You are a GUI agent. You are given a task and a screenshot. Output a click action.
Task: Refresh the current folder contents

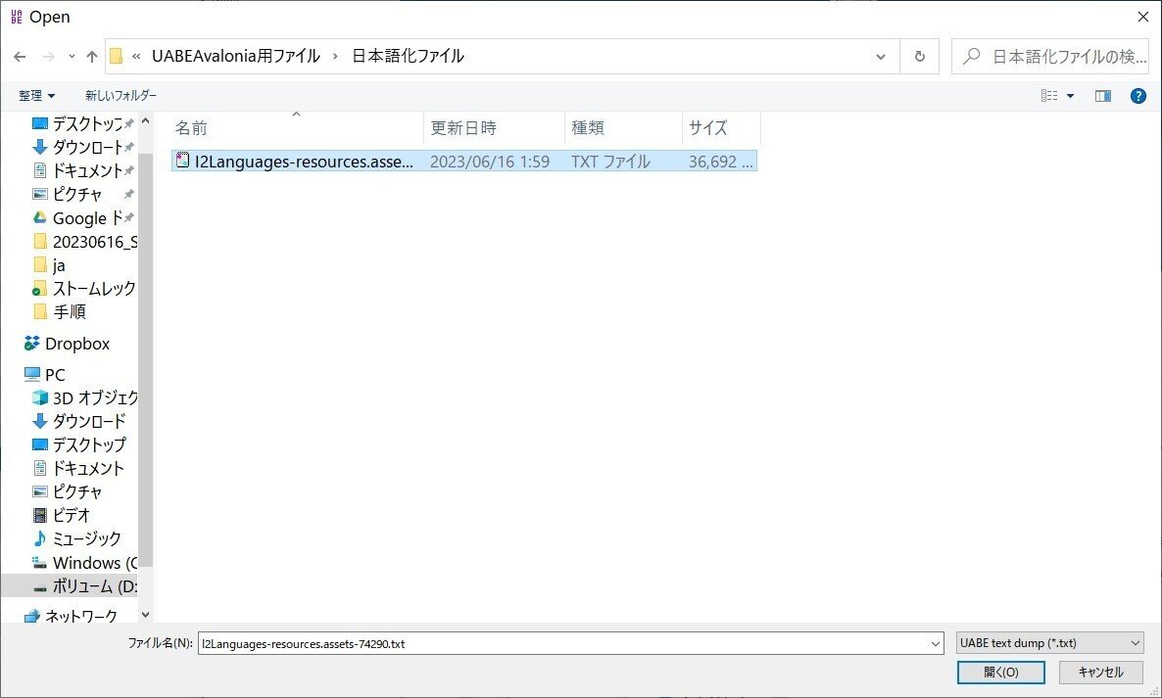[919, 56]
